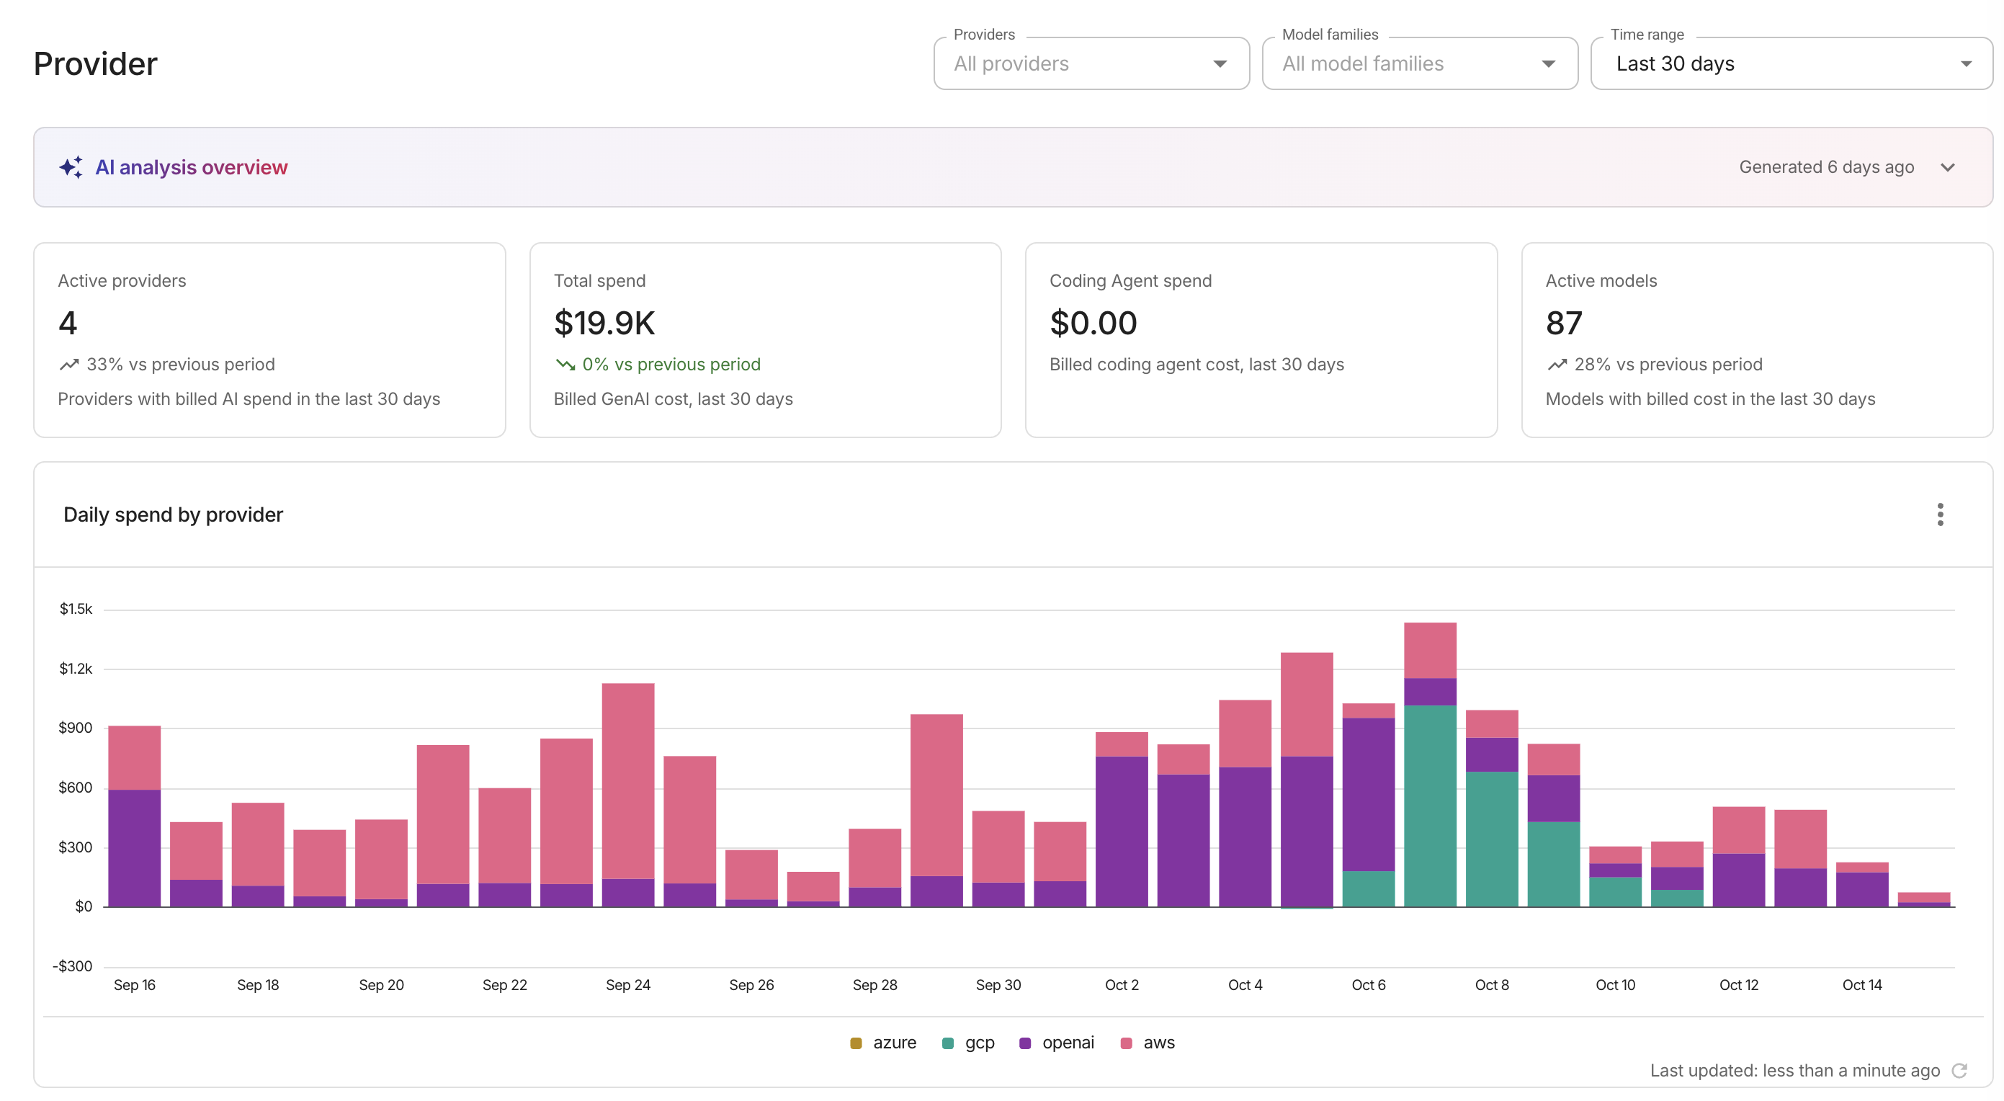Click the "Generated 6 days ago" text
Screen dimensions: 2004x1101
pyautogui.click(x=1826, y=167)
